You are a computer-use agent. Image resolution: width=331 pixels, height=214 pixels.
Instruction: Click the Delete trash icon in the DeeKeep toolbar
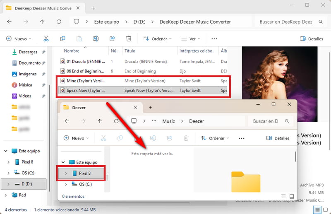(x=129, y=38)
